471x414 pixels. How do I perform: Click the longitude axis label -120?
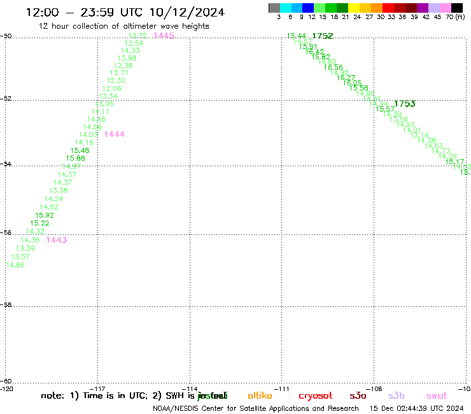coord(6,389)
